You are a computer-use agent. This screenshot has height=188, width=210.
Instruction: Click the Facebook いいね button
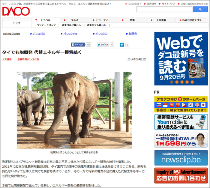coord(78,45)
